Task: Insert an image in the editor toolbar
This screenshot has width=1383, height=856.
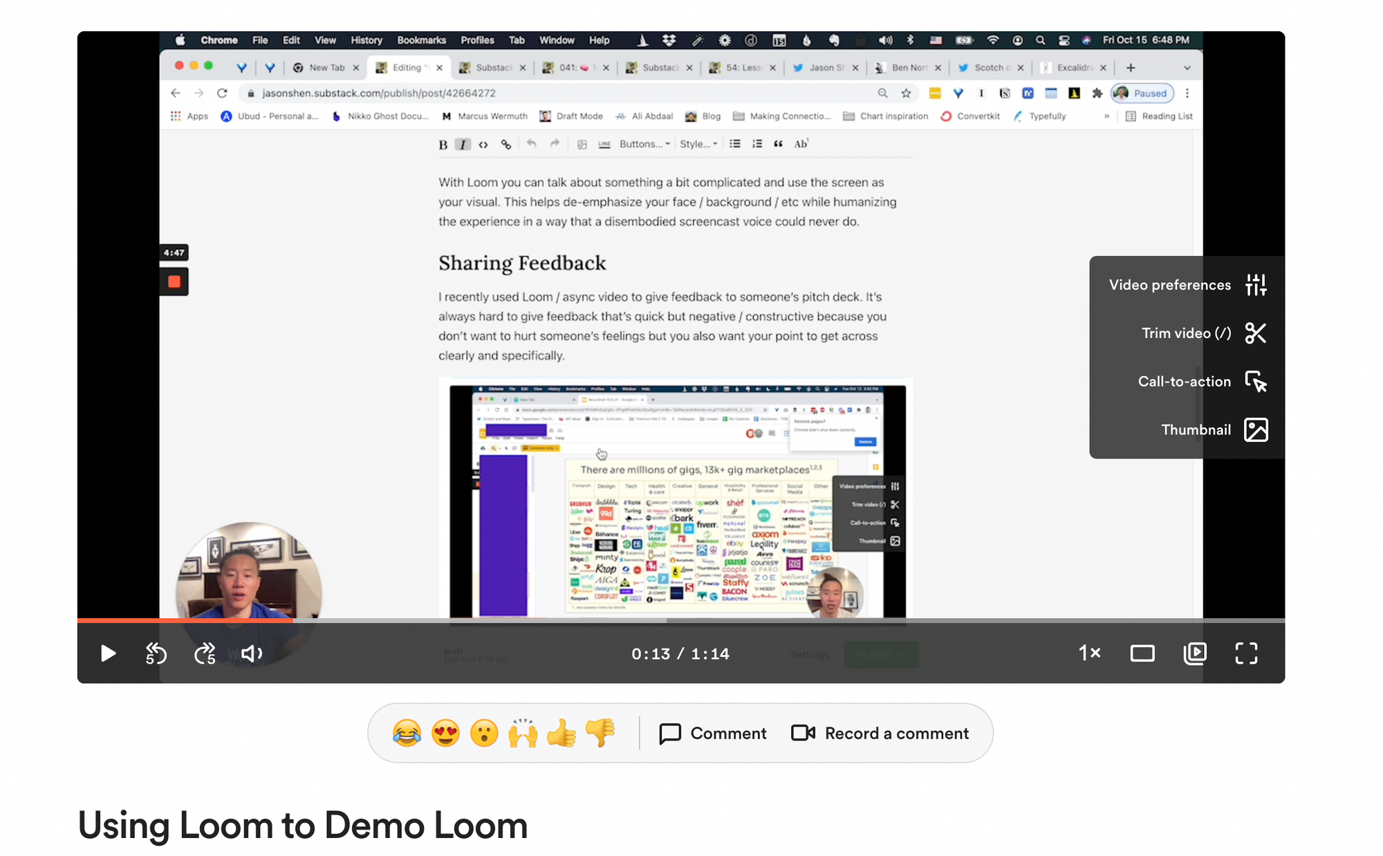Action: tap(582, 145)
